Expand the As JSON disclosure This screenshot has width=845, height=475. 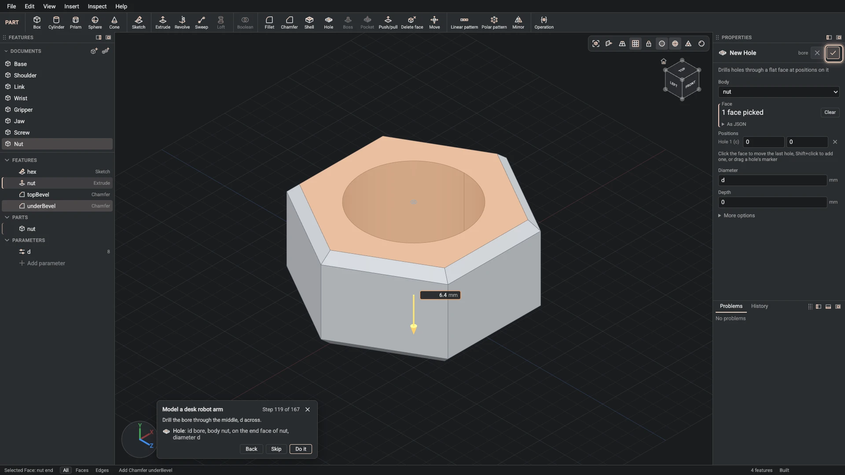click(734, 124)
